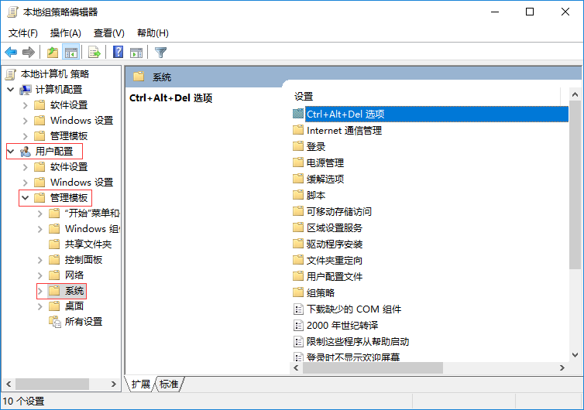The image size is (584, 410).
Task: Collapse the 计算机配置 tree node
Action: pyautogui.click(x=11, y=90)
